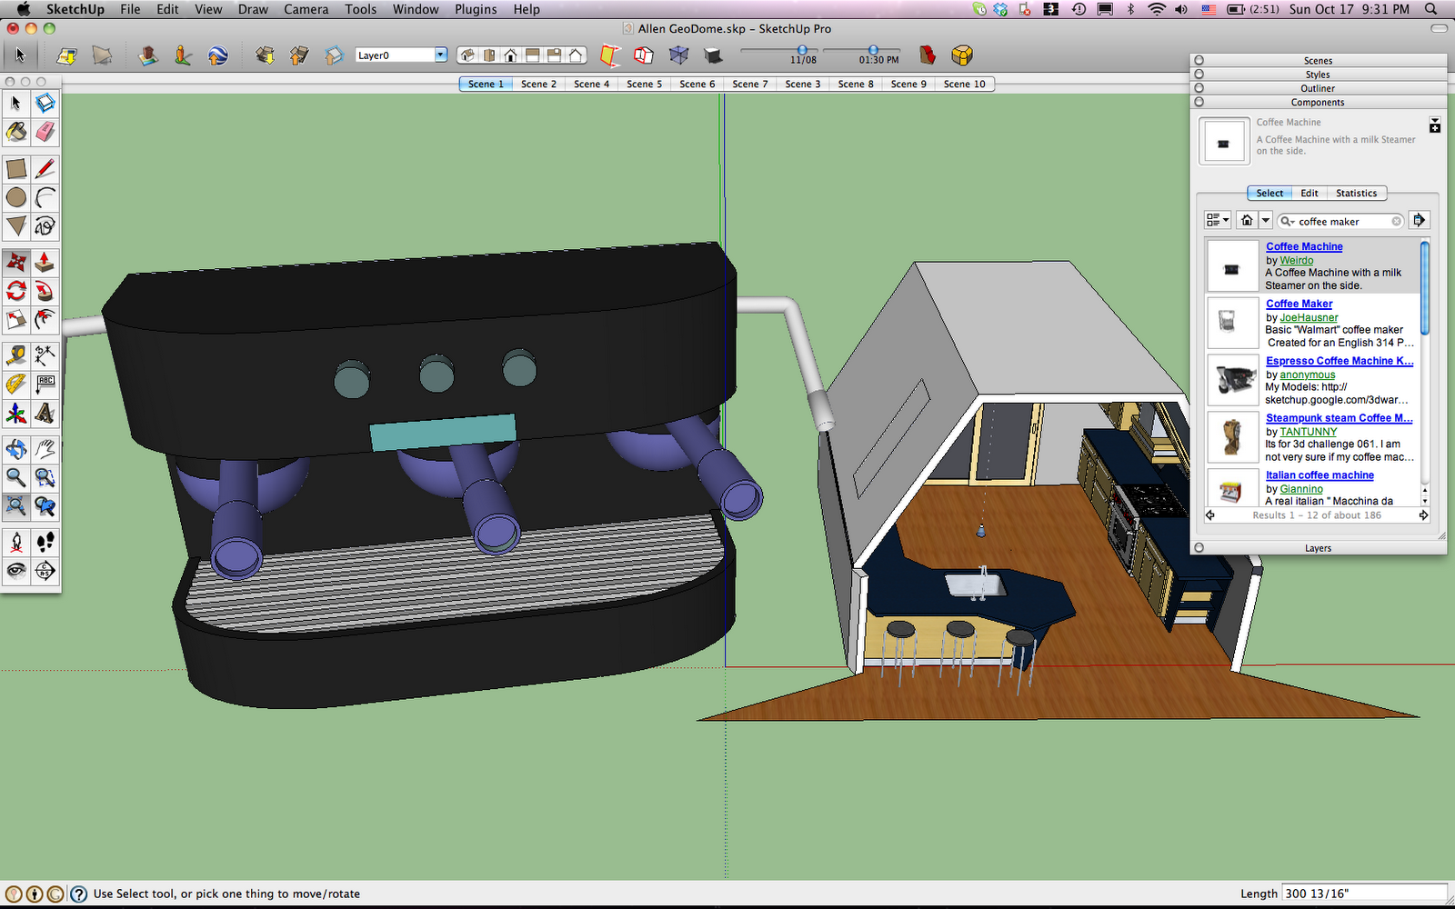The width and height of the screenshot is (1455, 909).
Task: Switch to the Scene 10 tab
Action: tap(965, 84)
